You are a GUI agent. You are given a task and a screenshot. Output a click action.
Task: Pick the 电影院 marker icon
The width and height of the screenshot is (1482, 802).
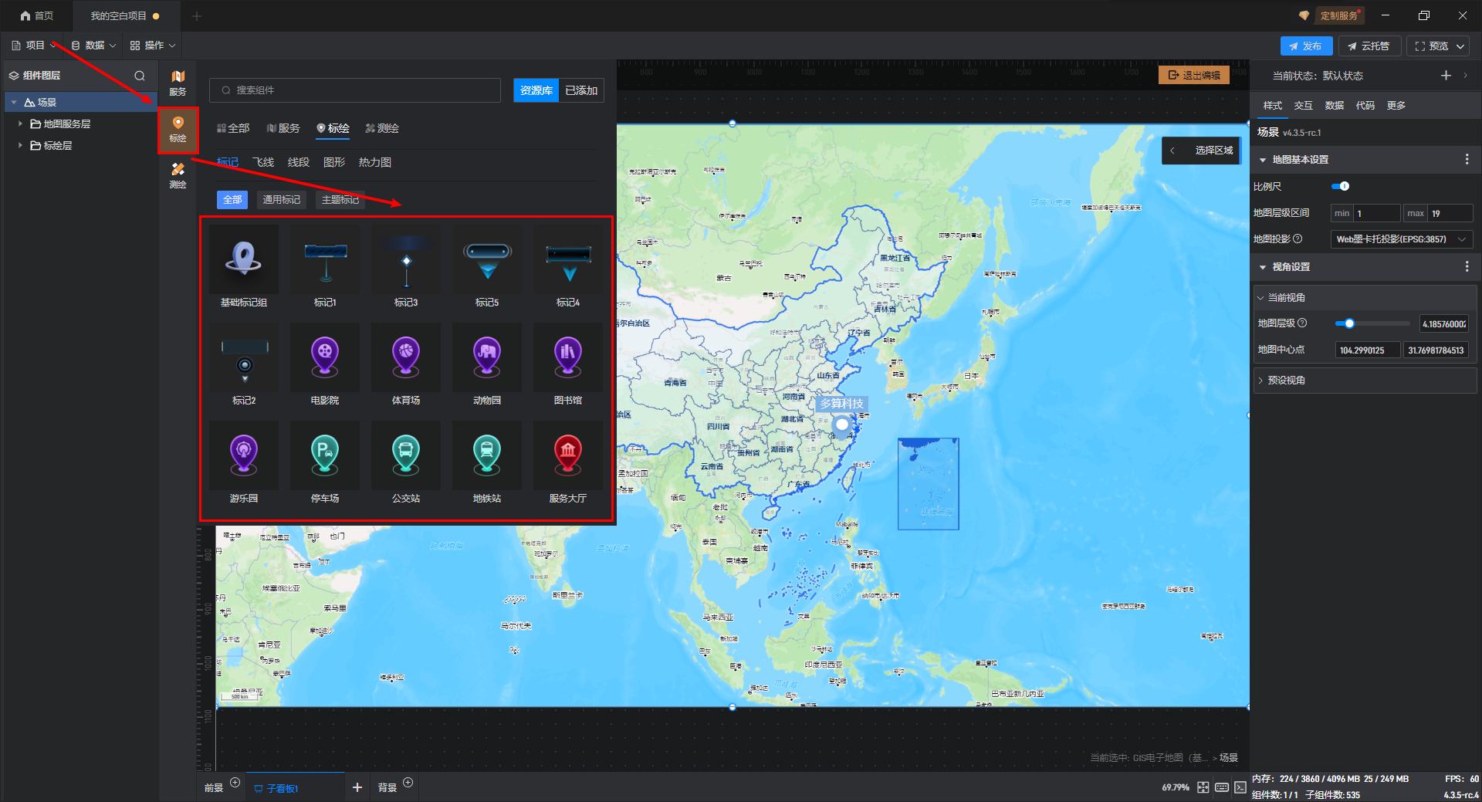click(325, 357)
